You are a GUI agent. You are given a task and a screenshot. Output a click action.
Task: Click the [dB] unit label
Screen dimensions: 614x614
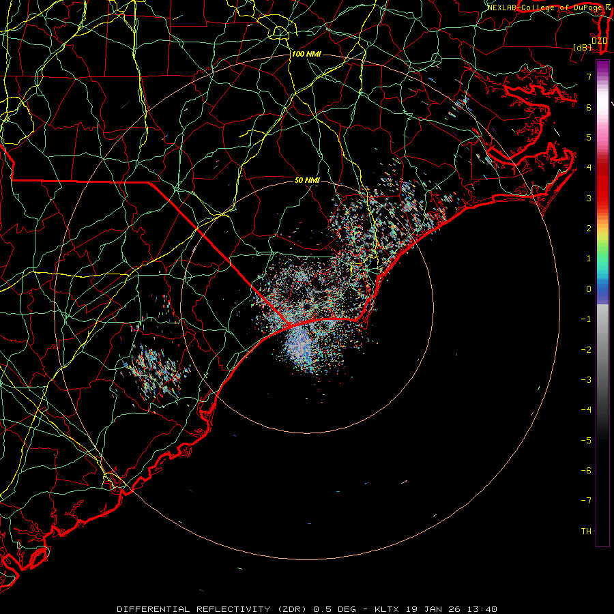(583, 47)
